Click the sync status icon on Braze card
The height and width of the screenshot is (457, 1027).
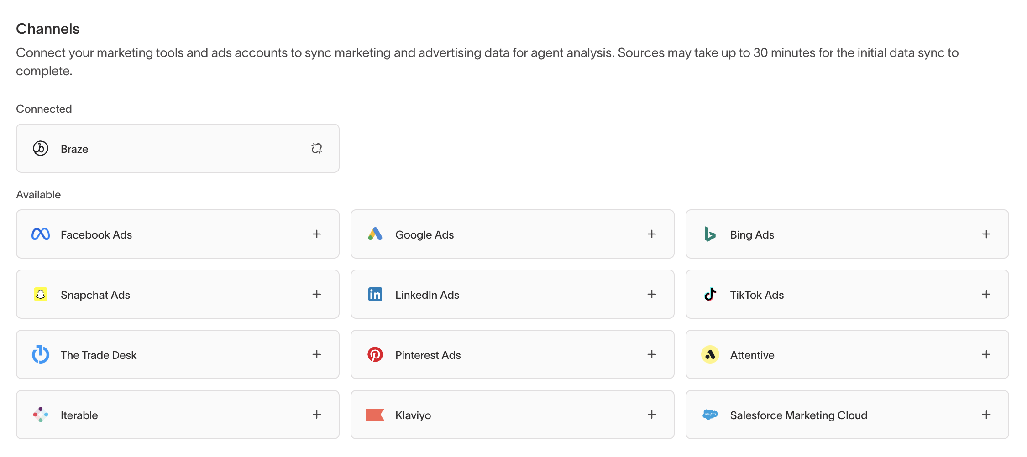[x=317, y=148]
